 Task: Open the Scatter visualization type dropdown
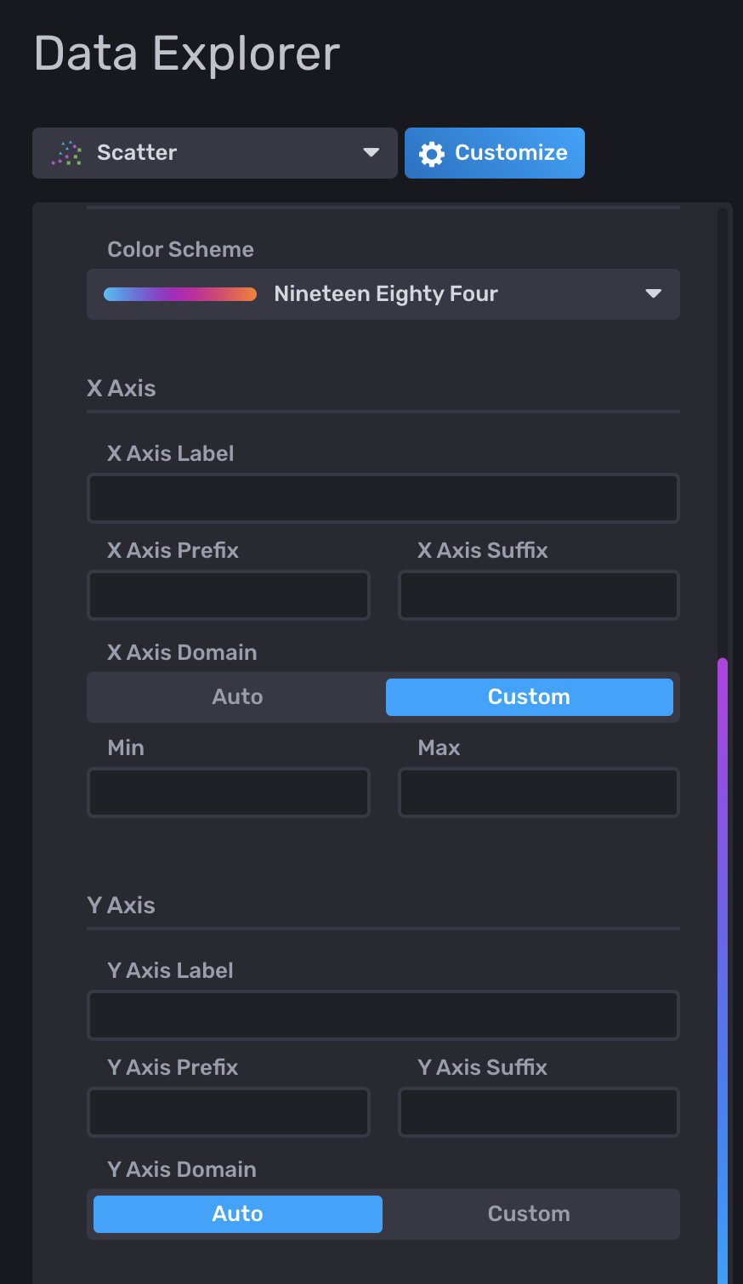pyautogui.click(x=214, y=153)
